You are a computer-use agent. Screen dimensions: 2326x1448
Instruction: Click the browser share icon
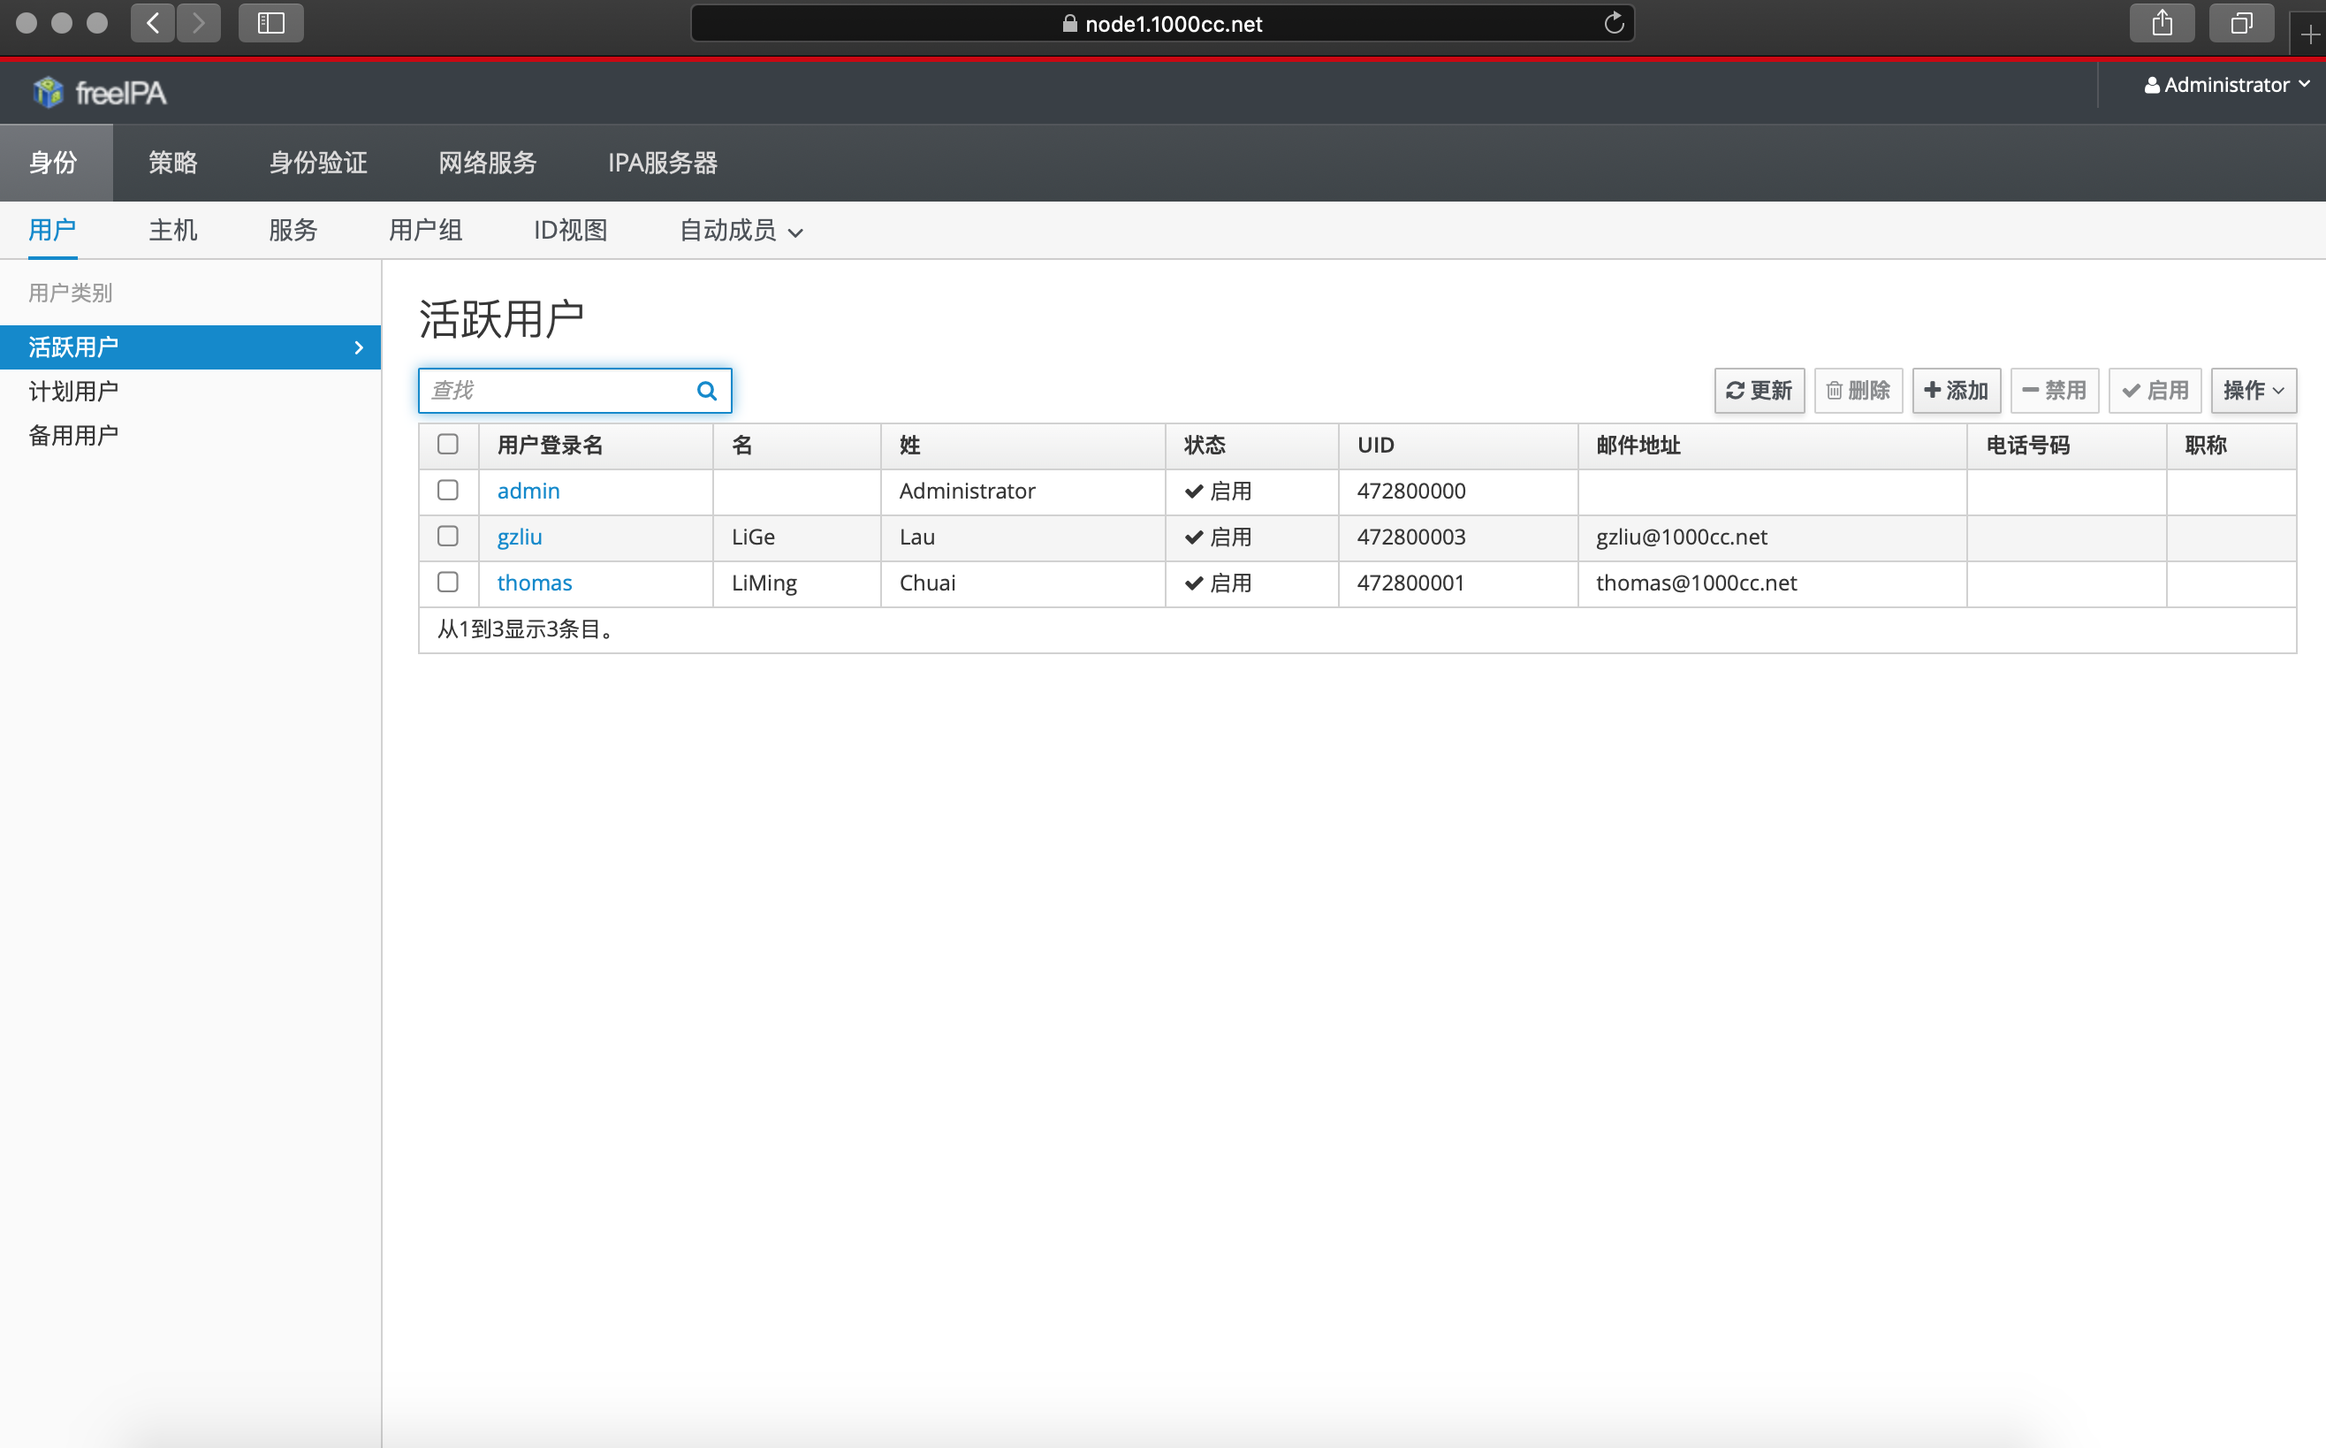click(2162, 24)
